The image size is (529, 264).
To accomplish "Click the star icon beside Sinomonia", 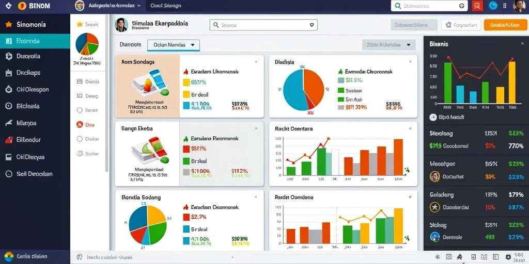I will click(x=9, y=25).
